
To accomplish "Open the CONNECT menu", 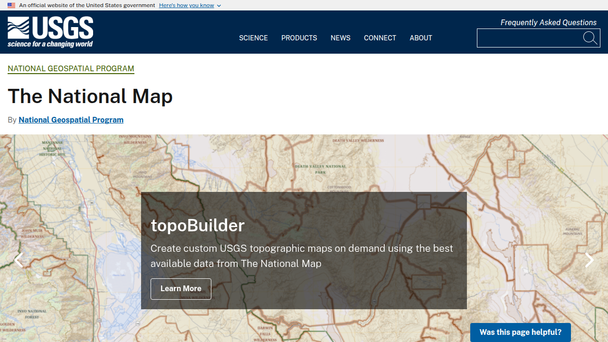I will pos(380,38).
